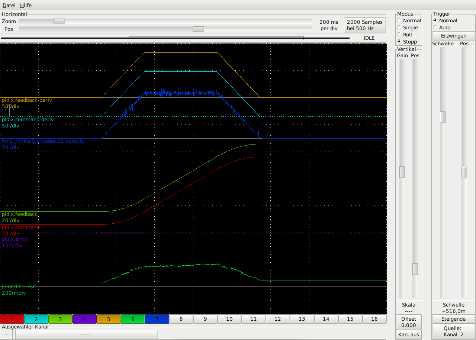Select channel 14 button
This screenshot has width=476, height=340.
pyautogui.click(x=326, y=319)
